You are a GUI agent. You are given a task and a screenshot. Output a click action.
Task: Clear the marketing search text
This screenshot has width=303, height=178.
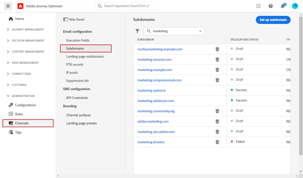click(x=200, y=31)
